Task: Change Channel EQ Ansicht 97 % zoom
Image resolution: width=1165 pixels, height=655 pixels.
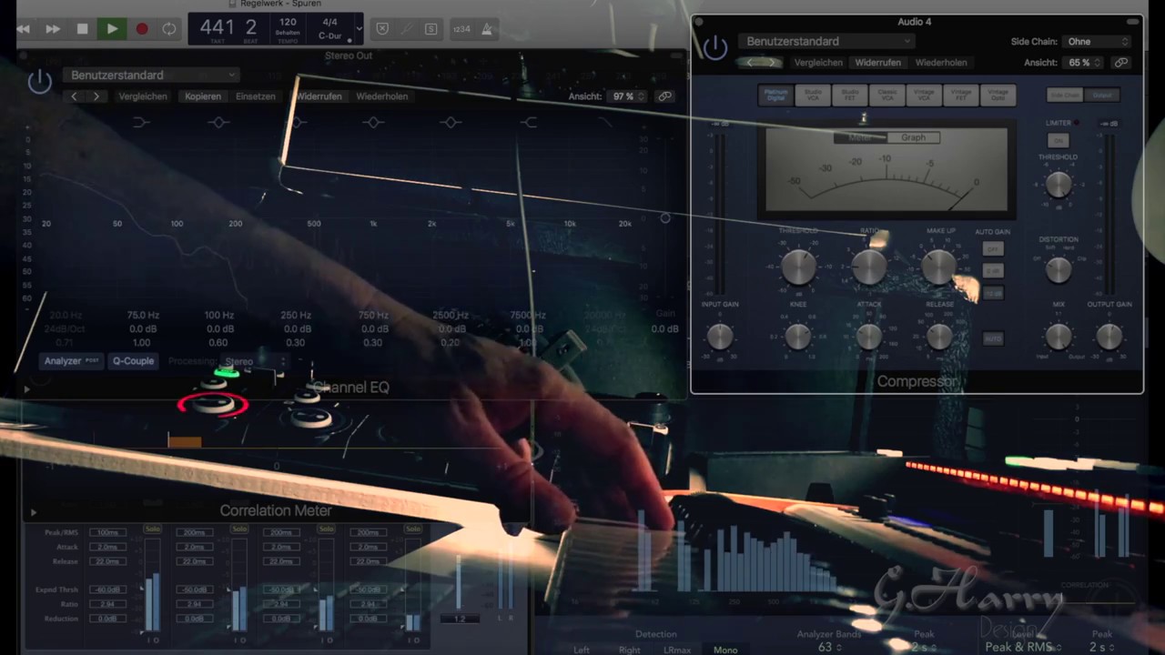Action: point(628,96)
